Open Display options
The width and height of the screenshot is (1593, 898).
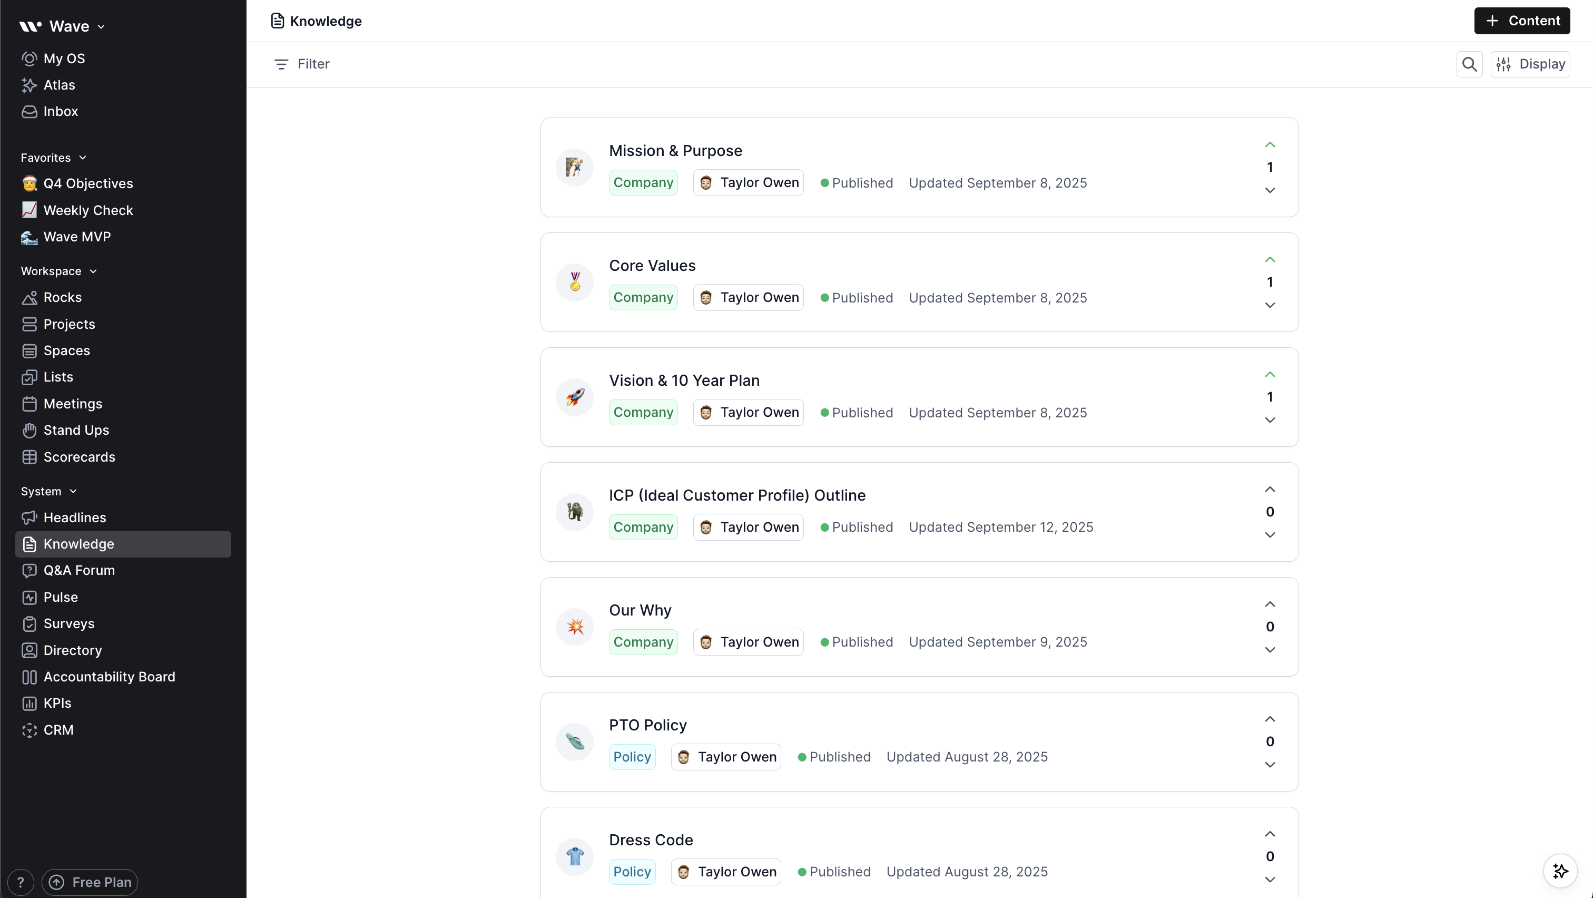(x=1531, y=64)
